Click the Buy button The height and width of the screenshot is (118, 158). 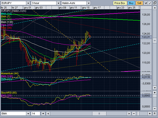(131, 3)
